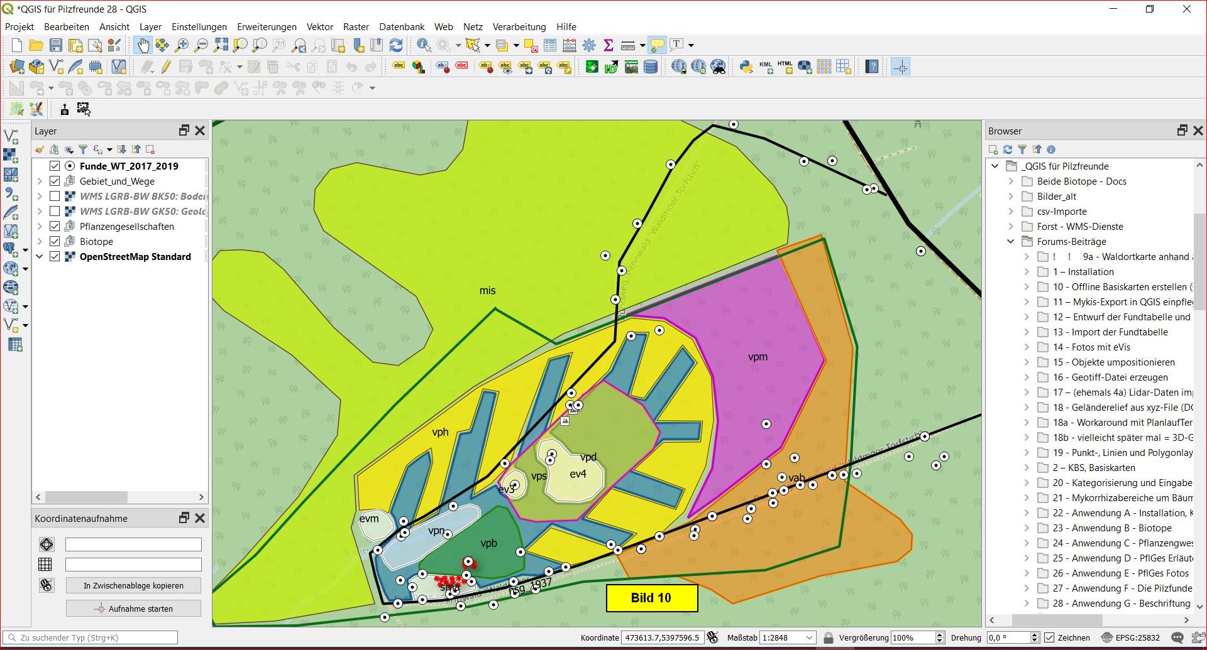Enable the WMS LGRB-BW BK50 layer
The width and height of the screenshot is (1207, 650).
[55, 197]
